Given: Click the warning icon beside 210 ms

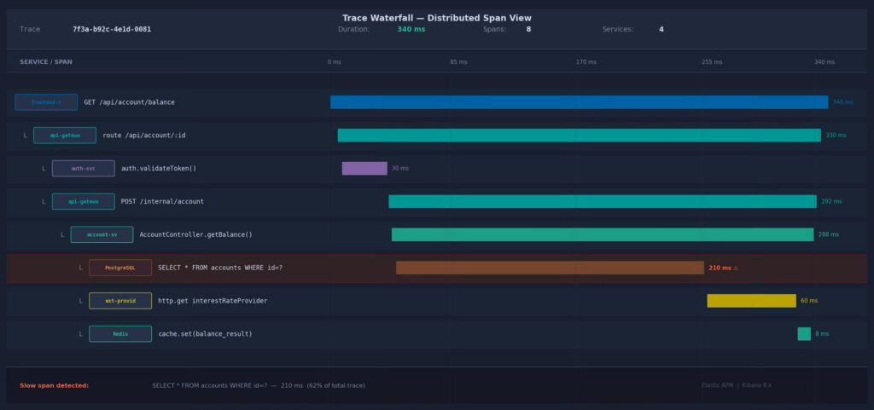Looking at the screenshot, I should 736,268.
